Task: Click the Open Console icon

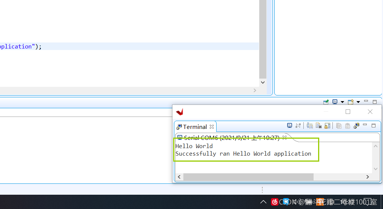Action: pos(351,102)
